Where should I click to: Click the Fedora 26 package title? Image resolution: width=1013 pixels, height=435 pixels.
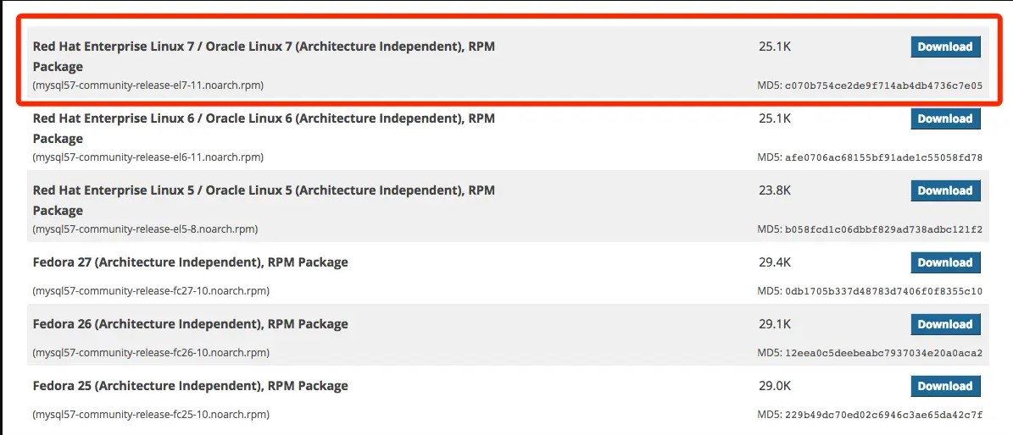click(x=191, y=324)
